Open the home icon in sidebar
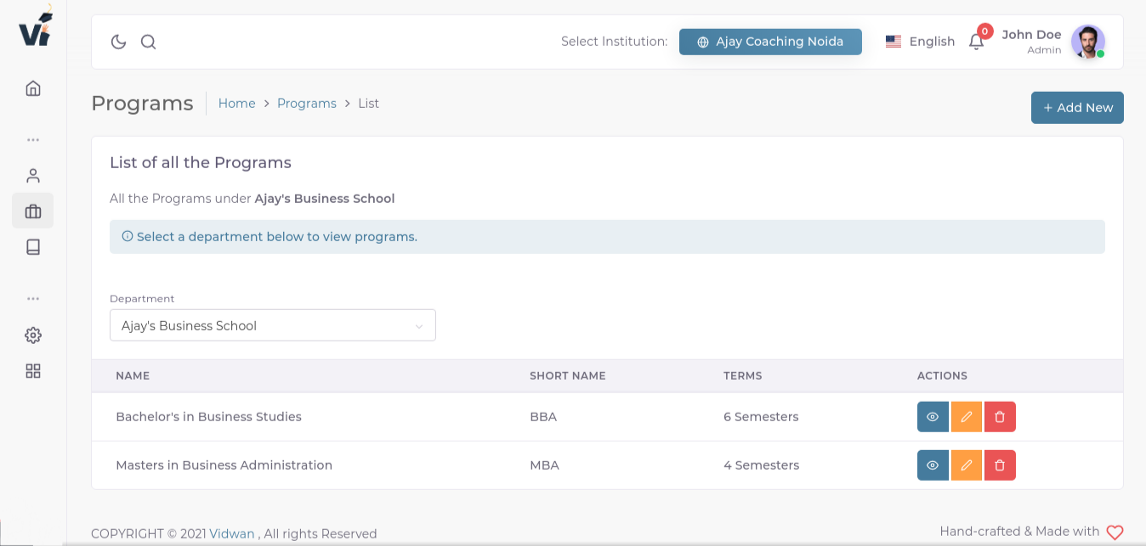The height and width of the screenshot is (546, 1146). point(33,88)
